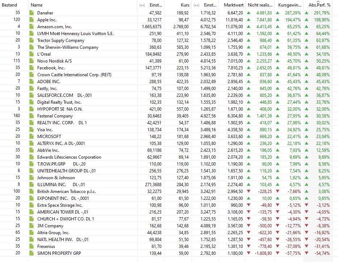Image resolution: width=338 pixels, height=262 pixels.
Task: Select the security icon next to Apple Inc.
Action: [x=31, y=20]
